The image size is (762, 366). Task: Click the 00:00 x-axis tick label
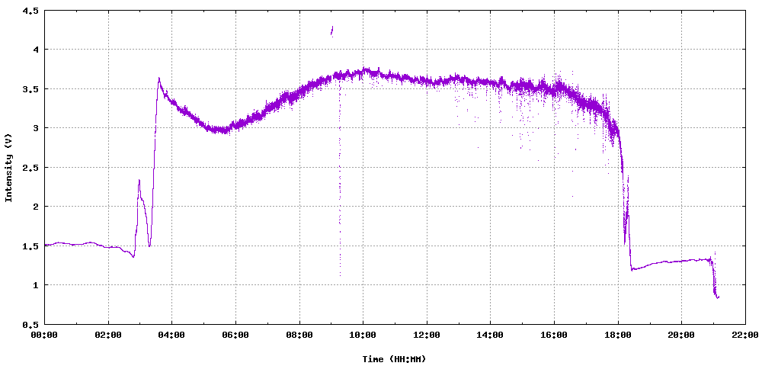(x=45, y=335)
